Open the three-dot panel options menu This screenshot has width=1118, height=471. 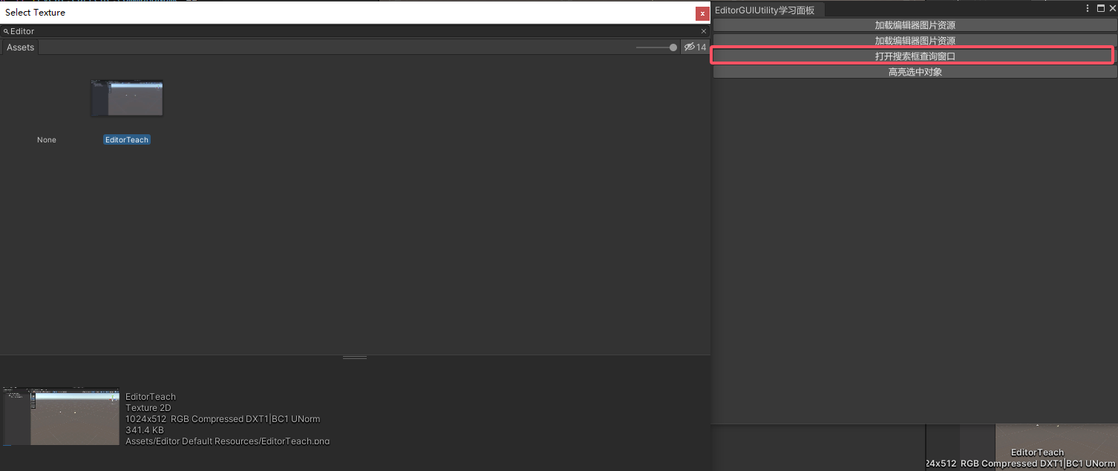1086,8
